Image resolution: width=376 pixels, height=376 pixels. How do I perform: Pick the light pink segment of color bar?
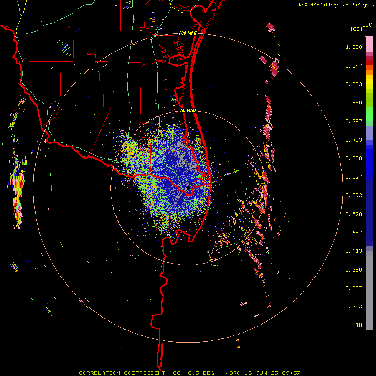pyautogui.click(x=369, y=45)
